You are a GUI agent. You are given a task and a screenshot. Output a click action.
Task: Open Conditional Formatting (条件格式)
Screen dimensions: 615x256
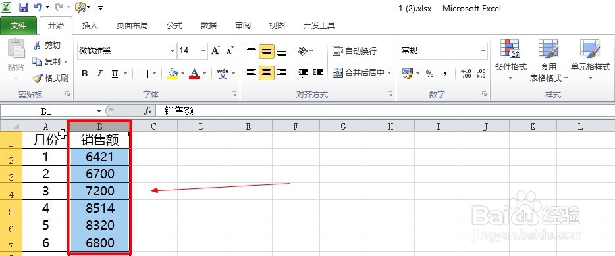point(511,60)
